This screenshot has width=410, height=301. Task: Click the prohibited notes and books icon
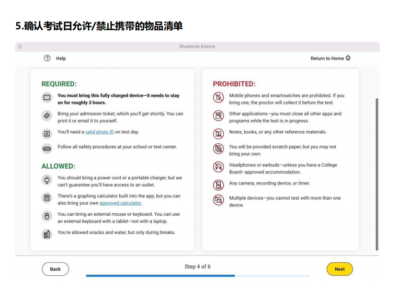(219, 134)
